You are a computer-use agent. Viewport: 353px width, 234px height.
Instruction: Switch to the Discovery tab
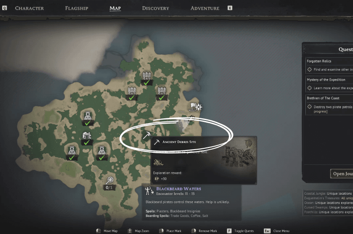(156, 8)
